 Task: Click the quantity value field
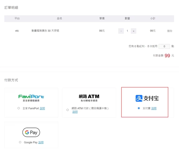[127, 31]
